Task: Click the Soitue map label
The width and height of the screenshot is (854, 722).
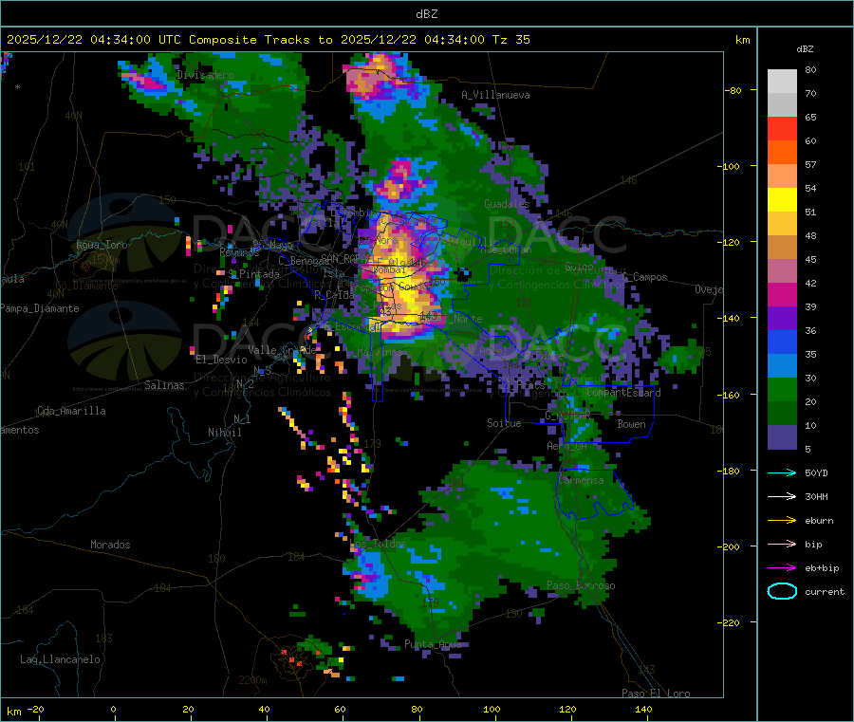Action: pyautogui.click(x=504, y=423)
